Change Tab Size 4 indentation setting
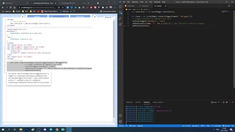The width and height of the screenshot is (235, 132). point(195,126)
